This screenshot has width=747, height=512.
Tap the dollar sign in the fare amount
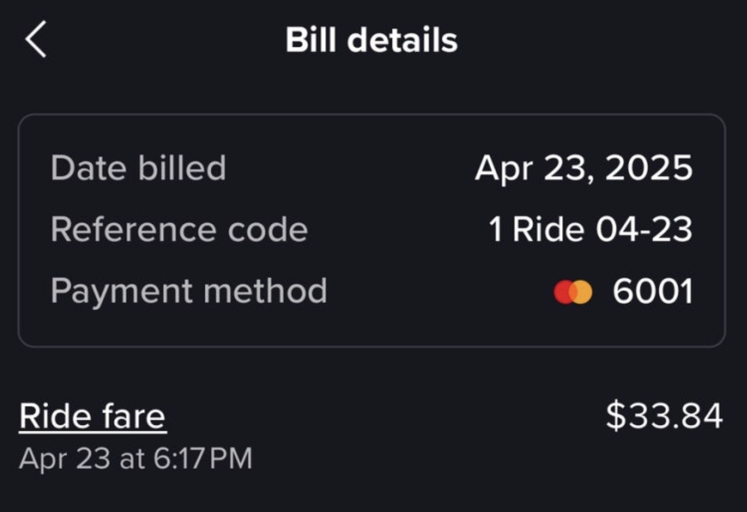615,415
